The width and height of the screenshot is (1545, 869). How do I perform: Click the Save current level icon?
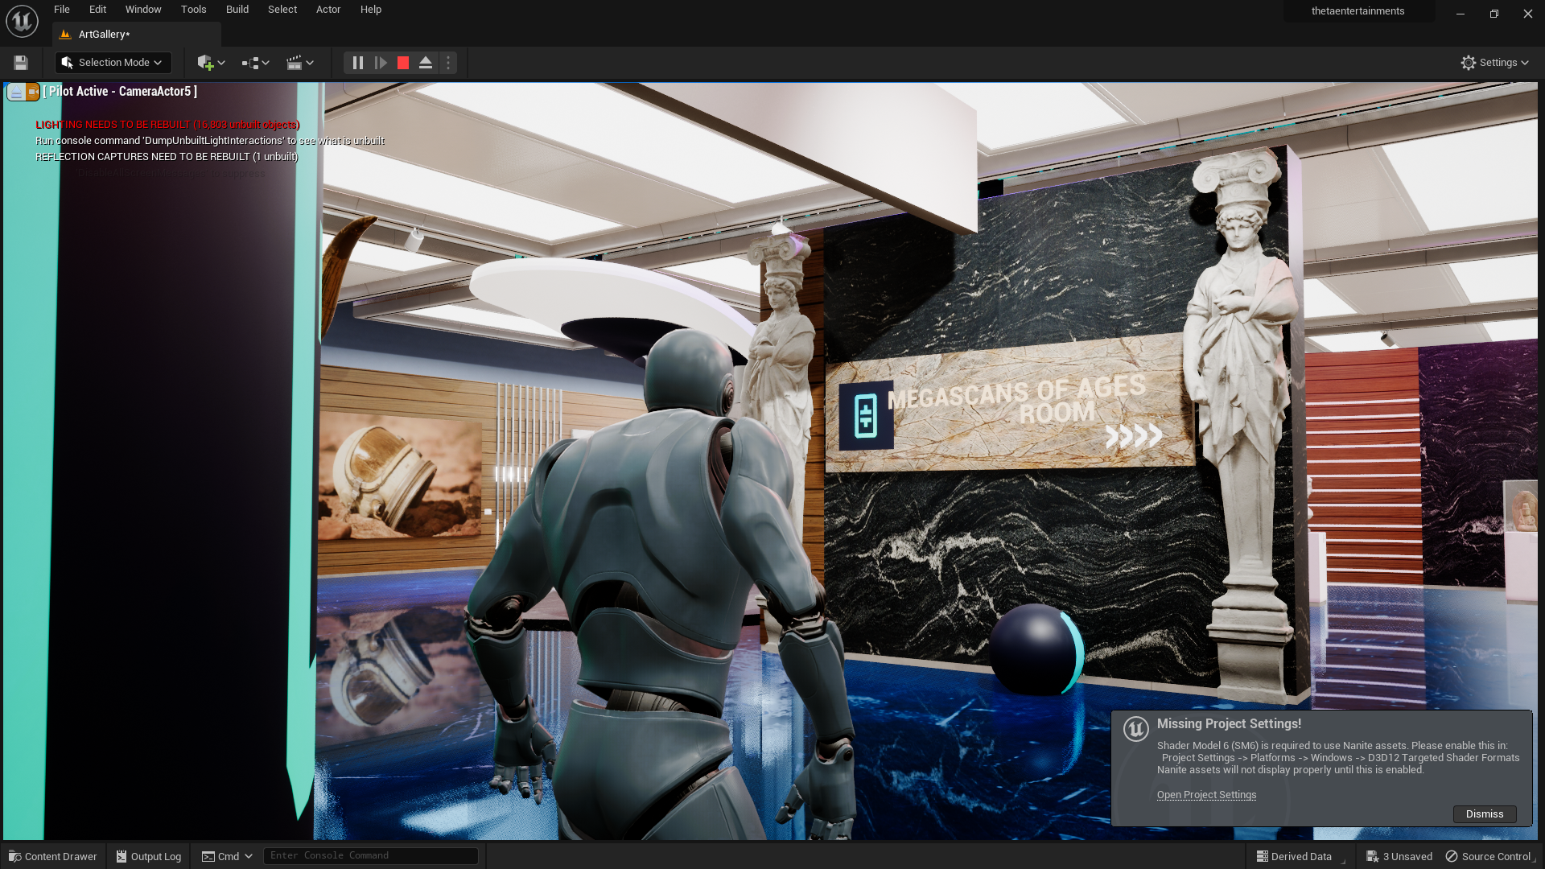[21, 63]
